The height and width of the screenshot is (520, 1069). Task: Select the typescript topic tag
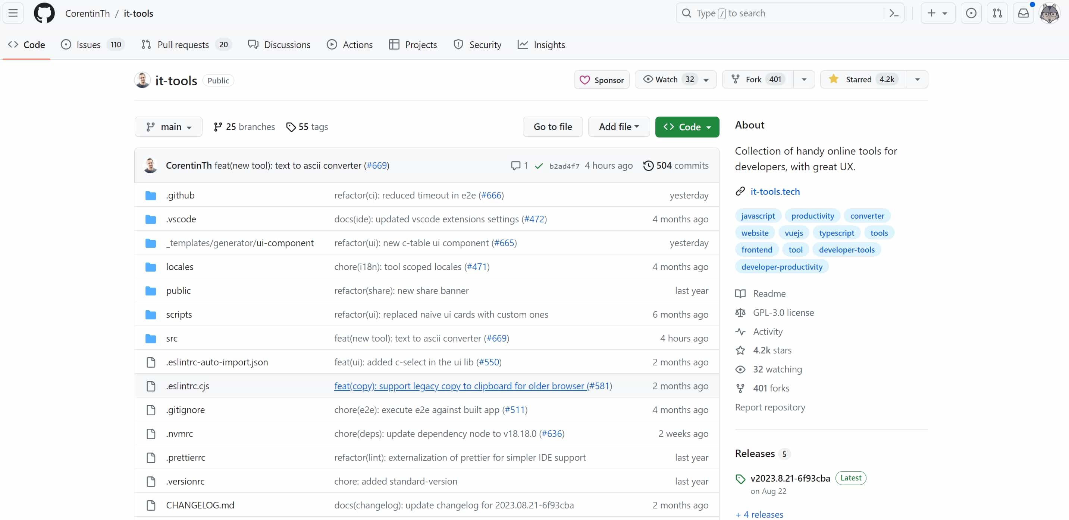coord(836,233)
